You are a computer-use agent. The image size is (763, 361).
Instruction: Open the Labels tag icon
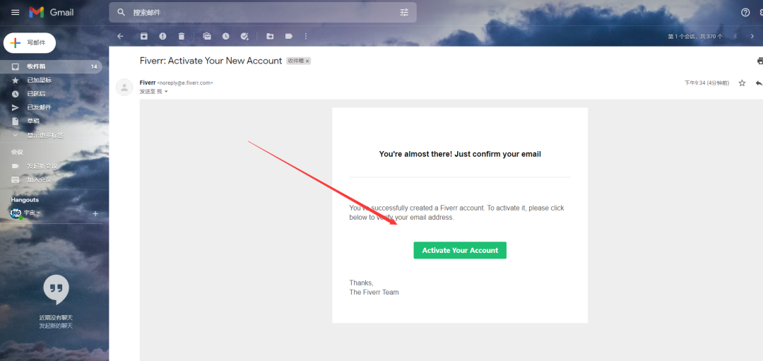288,36
